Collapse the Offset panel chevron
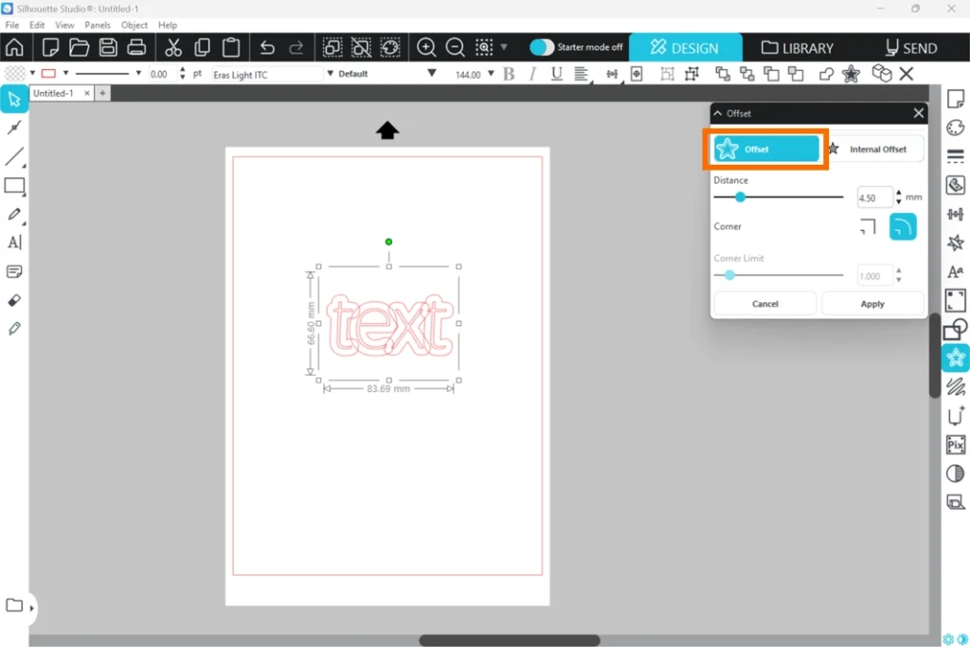Viewport: 970px width, 647px height. coord(718,113)
